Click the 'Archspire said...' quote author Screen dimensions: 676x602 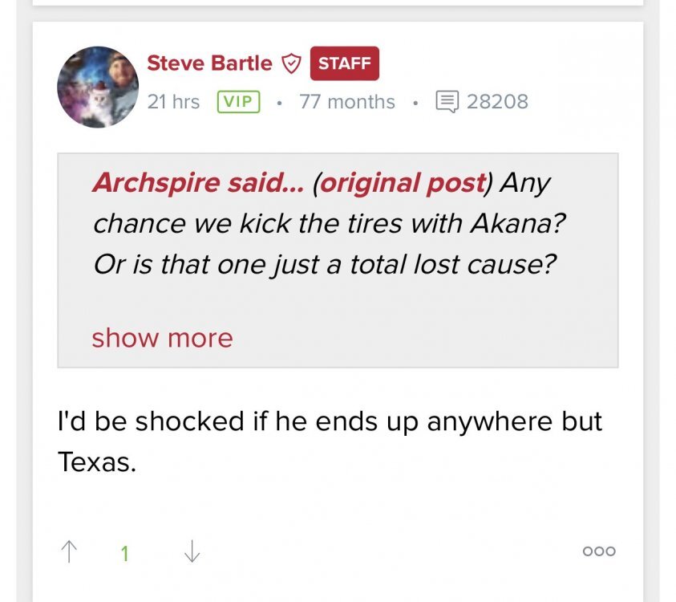tap(200, 182)
